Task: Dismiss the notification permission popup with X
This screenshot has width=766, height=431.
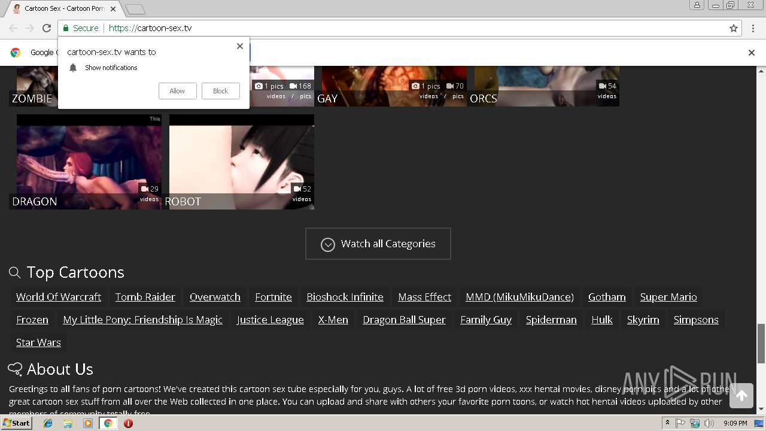Action: pos(240,46)
